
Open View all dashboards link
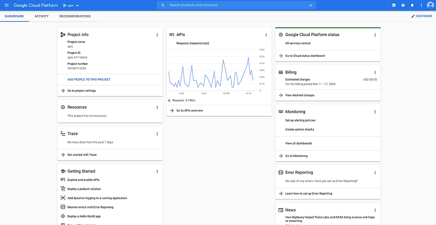pyautogui.click(x=299, y=144)
